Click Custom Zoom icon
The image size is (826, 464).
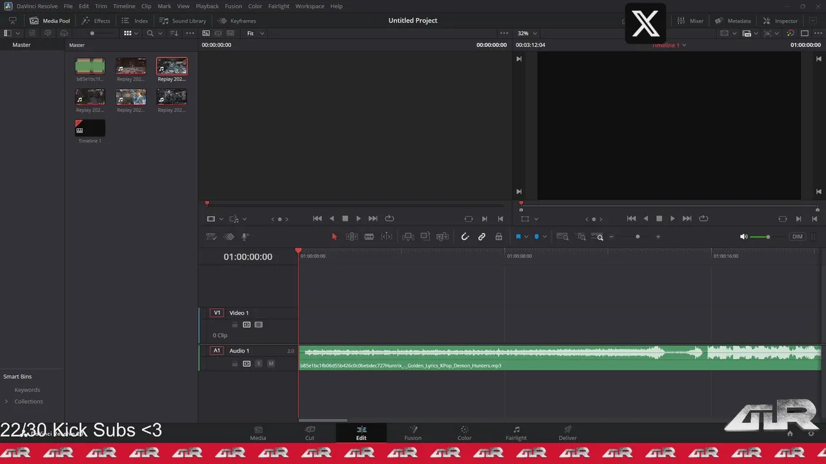(598, 237)
